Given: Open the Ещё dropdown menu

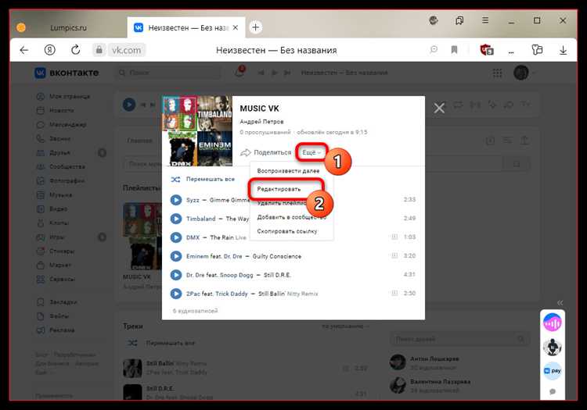Looking at the screenshot, I should coord(312,152).
